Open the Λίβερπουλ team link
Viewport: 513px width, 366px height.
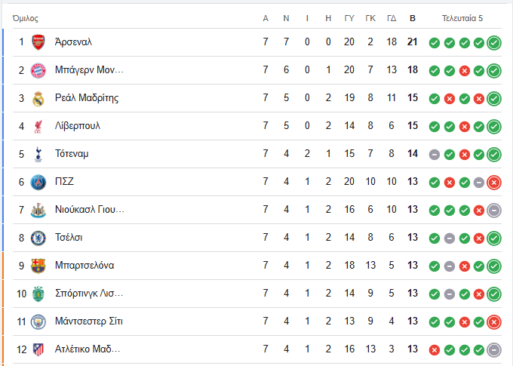77,126
